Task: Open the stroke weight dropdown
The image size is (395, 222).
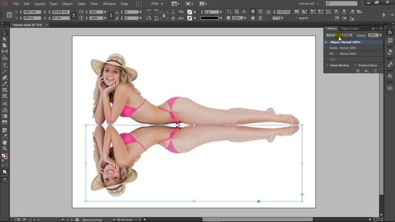Action: coord(221,12)
